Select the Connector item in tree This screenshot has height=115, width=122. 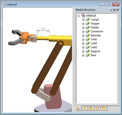pos(97,31)
